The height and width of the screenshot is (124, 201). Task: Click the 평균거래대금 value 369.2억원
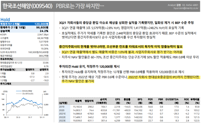pyautogui.click(x=44, y=56)
